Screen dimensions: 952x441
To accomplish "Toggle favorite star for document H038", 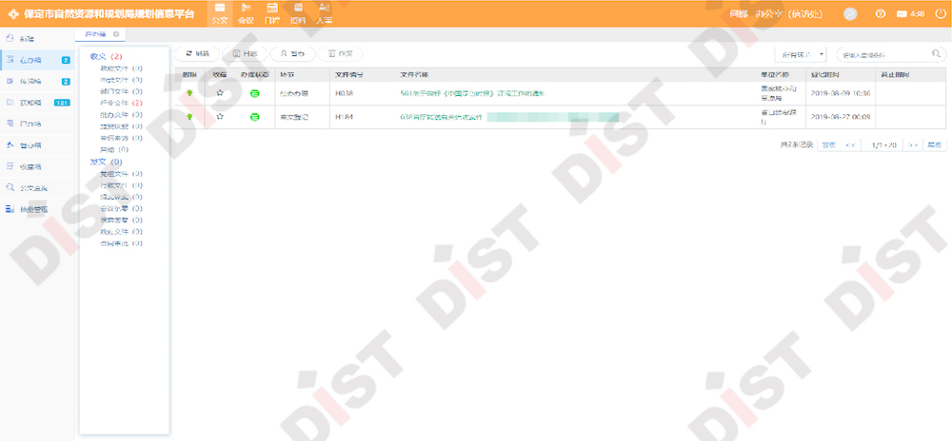I will coord(220,93).
